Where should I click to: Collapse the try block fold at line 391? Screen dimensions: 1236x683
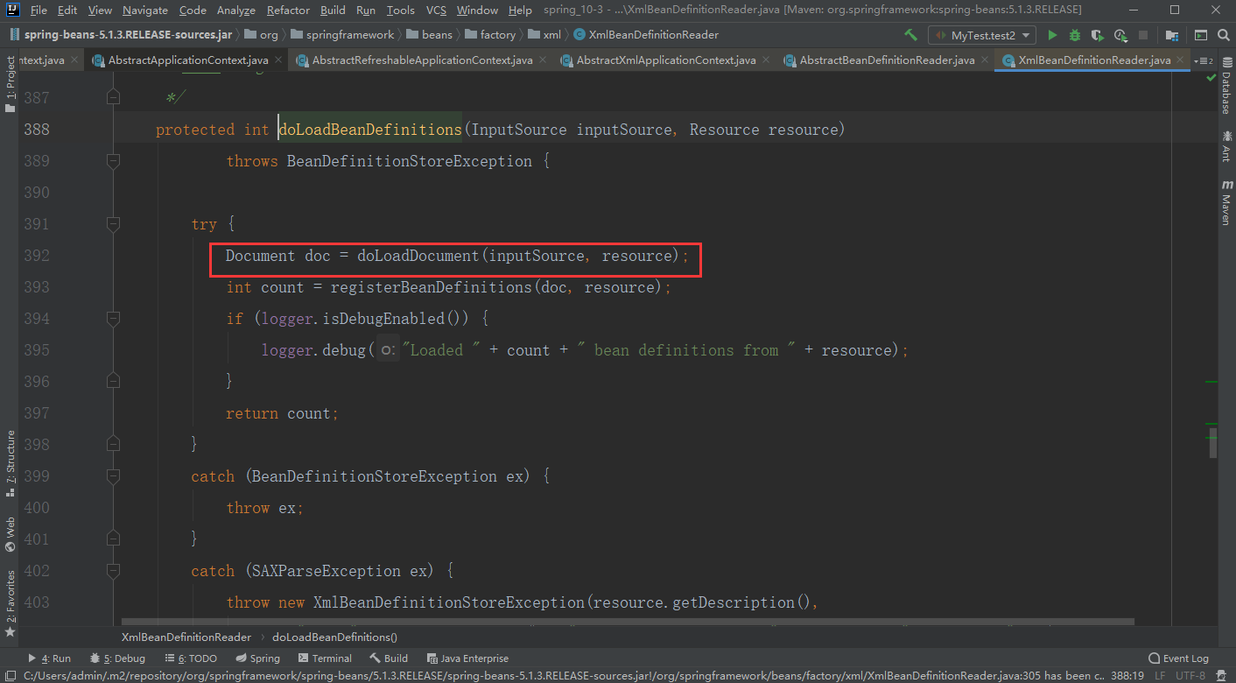tap(113, 224)
